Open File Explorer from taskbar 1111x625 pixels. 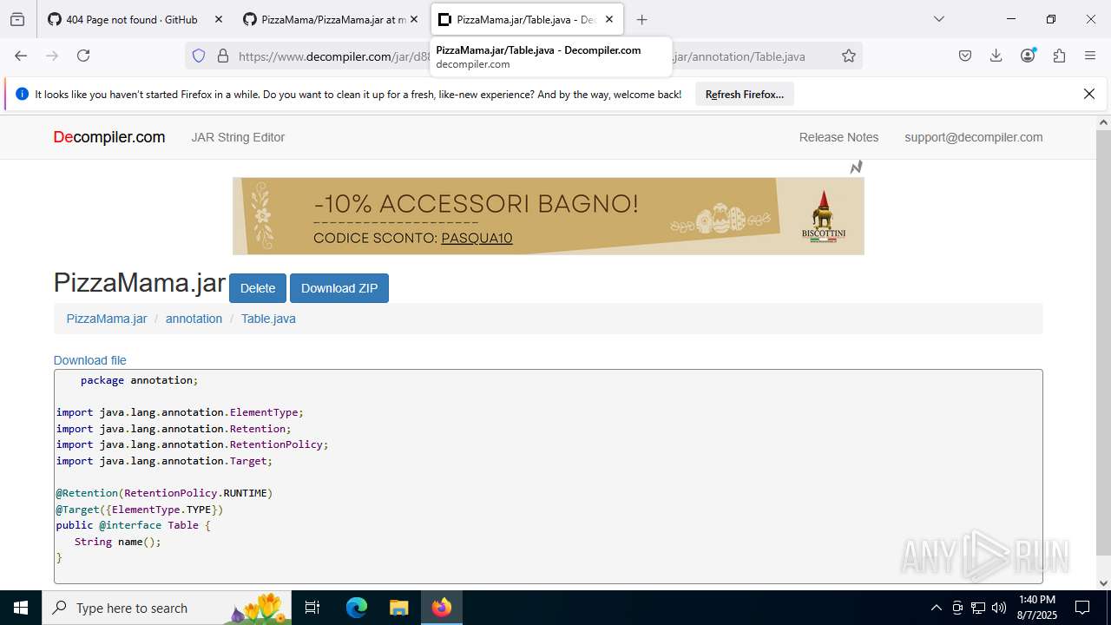[x=398, y=608]
